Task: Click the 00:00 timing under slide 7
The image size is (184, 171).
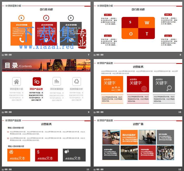Action: [8, 55]
